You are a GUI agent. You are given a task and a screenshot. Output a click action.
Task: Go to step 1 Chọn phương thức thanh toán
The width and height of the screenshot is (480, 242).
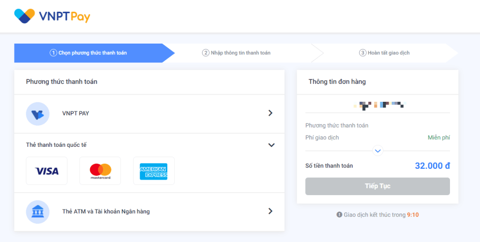pos(89,53)
